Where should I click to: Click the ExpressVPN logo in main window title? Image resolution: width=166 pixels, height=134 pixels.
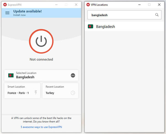click(x=5, y=5)
